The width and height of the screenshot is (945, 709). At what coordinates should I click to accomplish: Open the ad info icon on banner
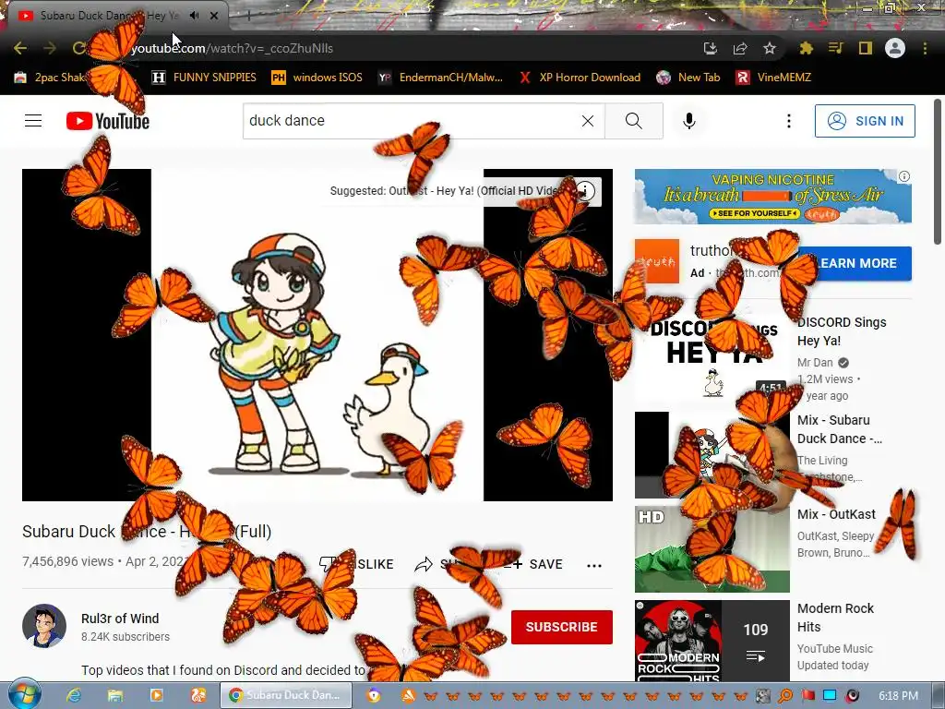coord(904,176)
